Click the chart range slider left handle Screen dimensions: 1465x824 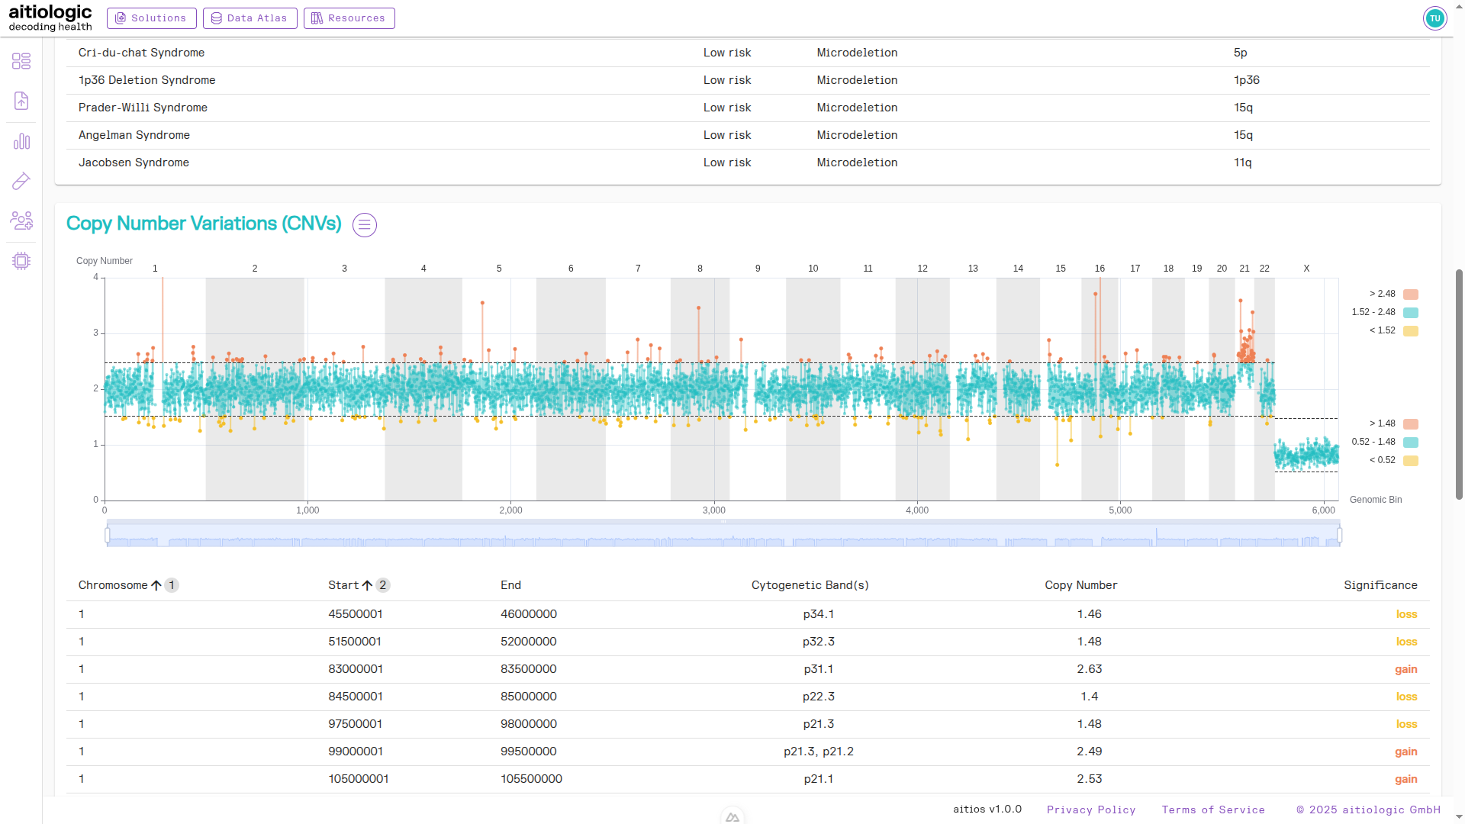108,536
